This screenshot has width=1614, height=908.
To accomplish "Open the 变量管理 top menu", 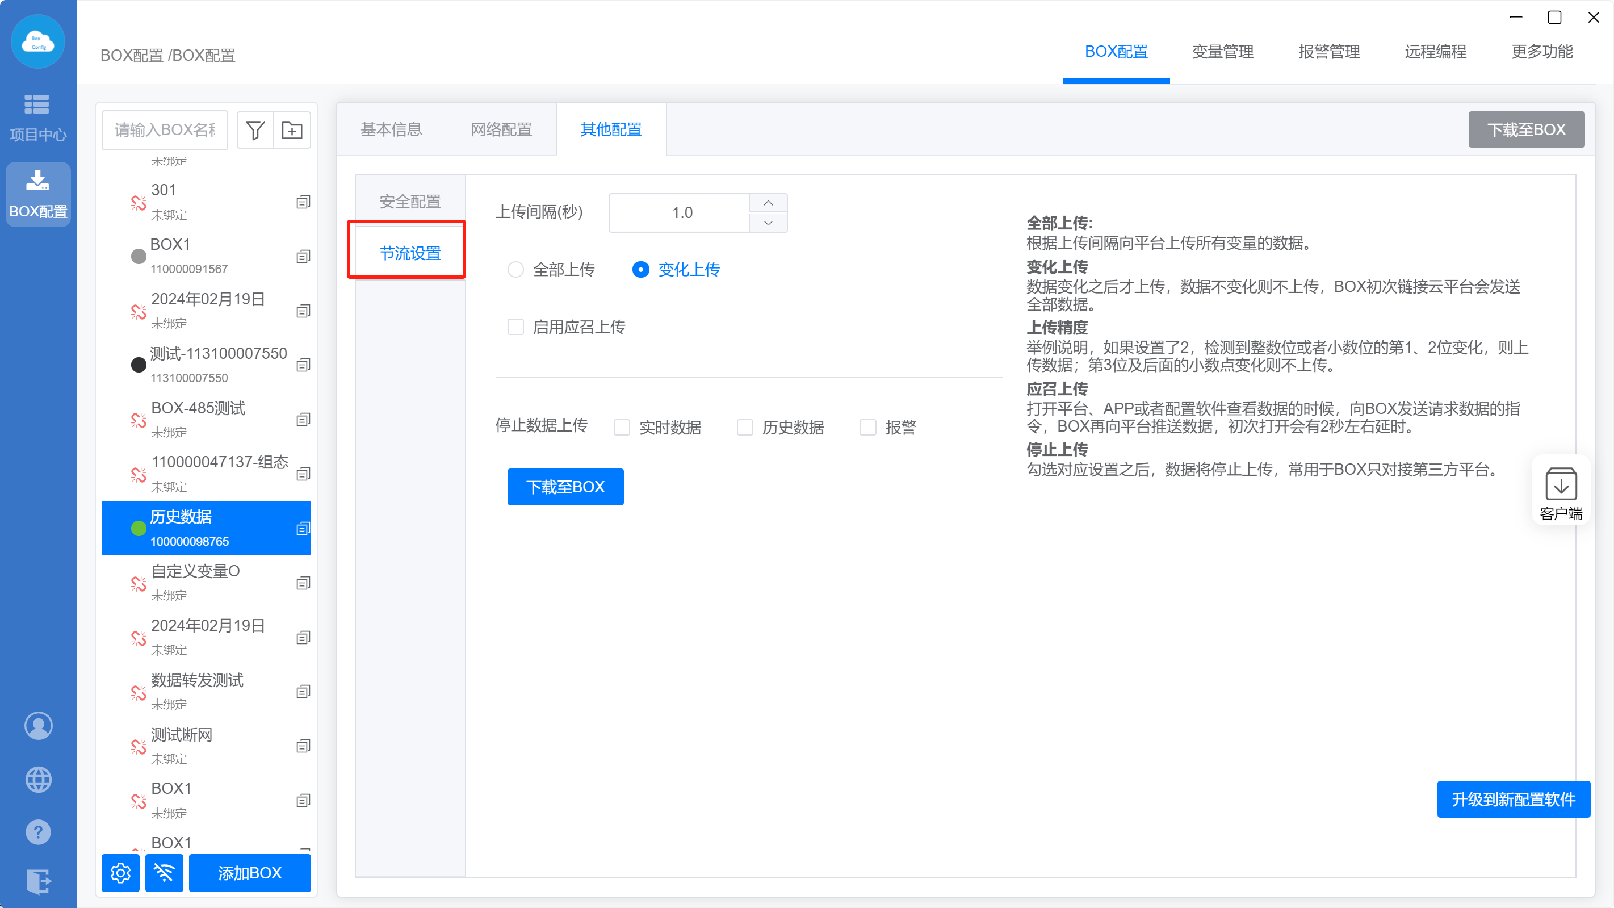I will point(1222,51).
